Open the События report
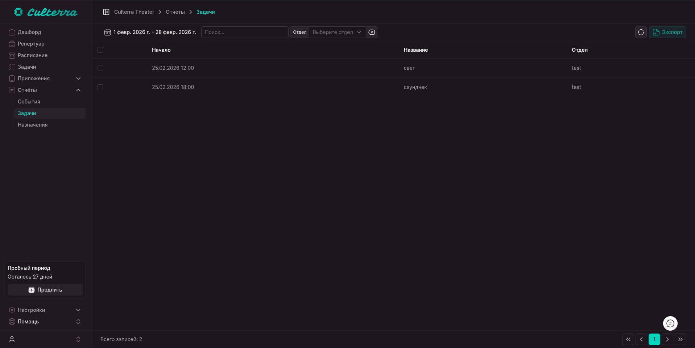This screenshot has height=348, width=695. 29,102
